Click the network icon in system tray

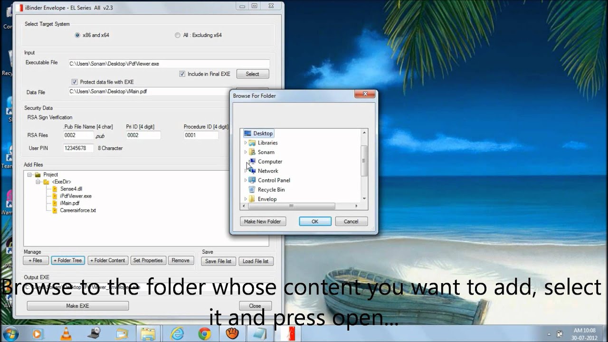pyautogui.click(x=560, y=334)
